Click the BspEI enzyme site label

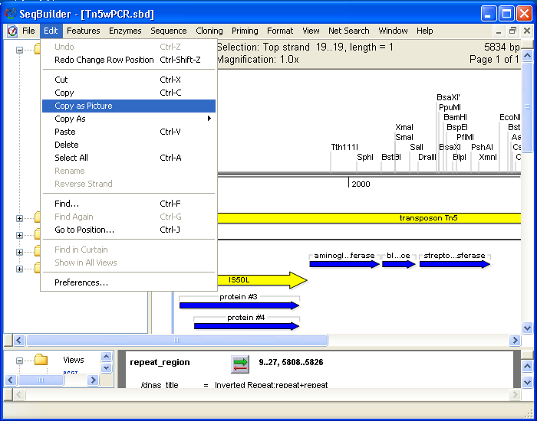(x=457, y=128)
